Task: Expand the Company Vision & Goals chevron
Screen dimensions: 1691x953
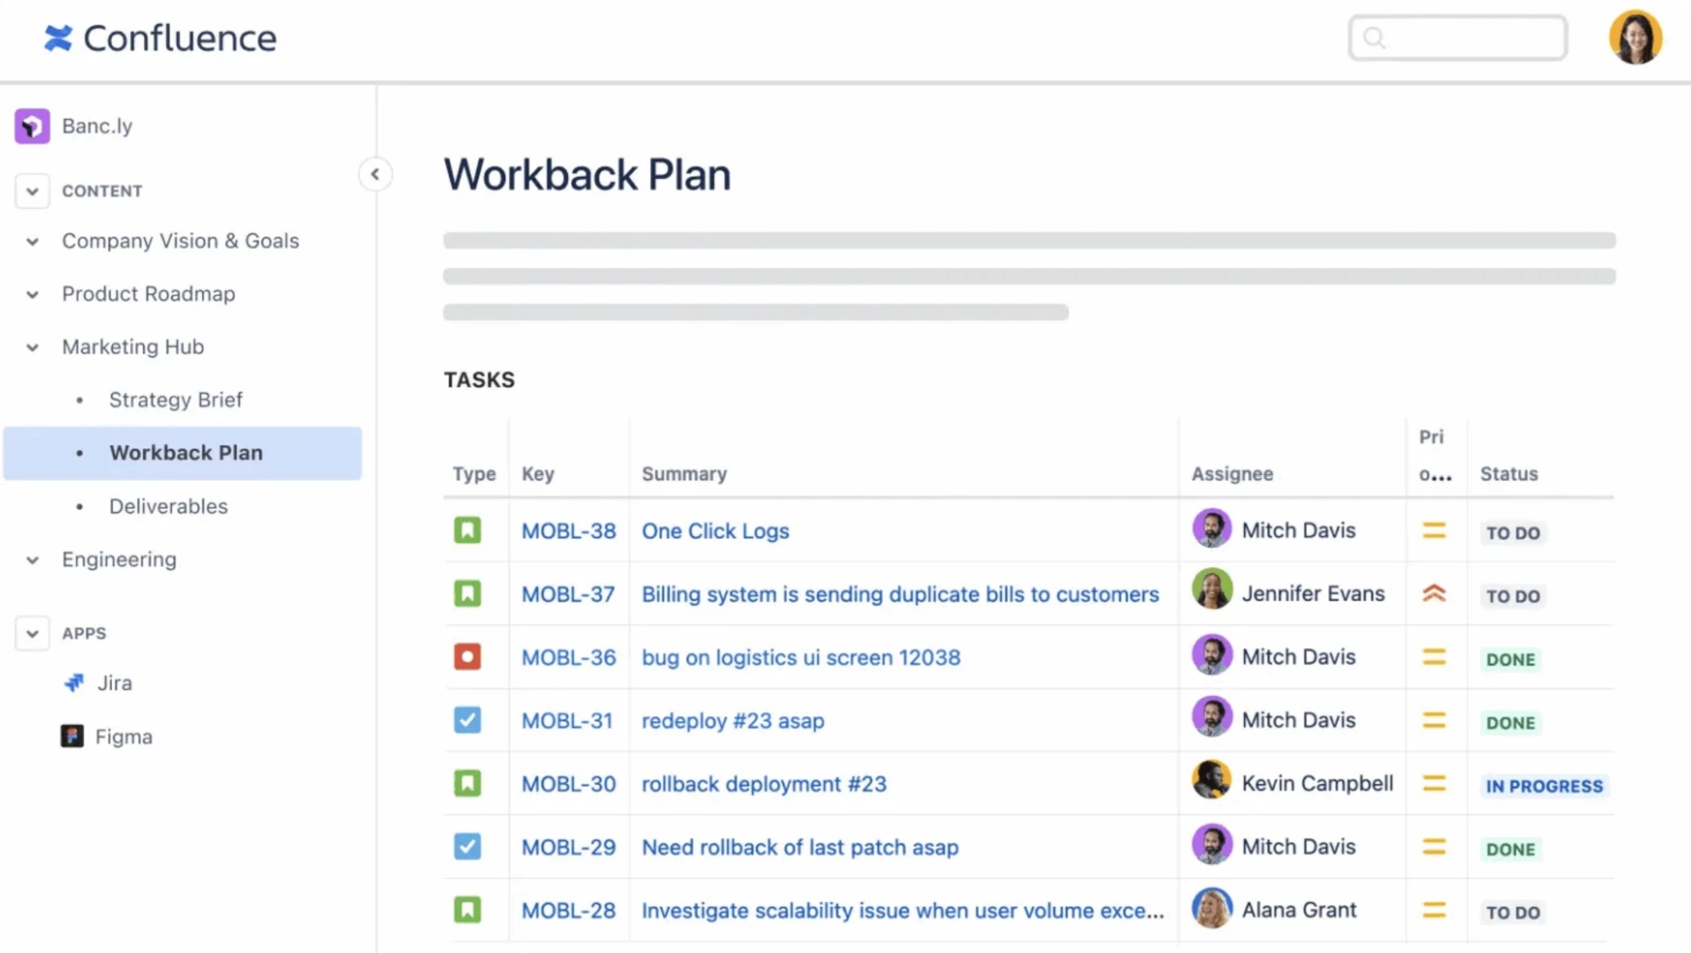Action: (x=32, y=241)
